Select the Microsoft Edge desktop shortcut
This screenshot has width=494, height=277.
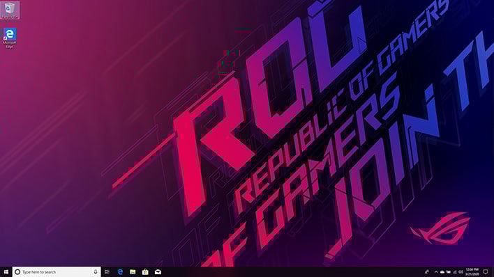pyautogui.click(x=10, y=38)
